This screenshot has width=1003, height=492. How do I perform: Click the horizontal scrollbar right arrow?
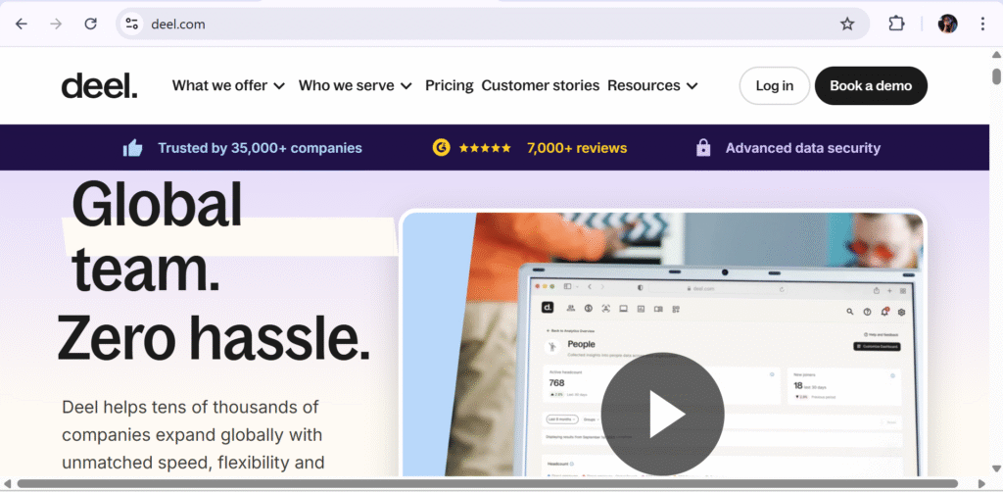coord(981,484)
